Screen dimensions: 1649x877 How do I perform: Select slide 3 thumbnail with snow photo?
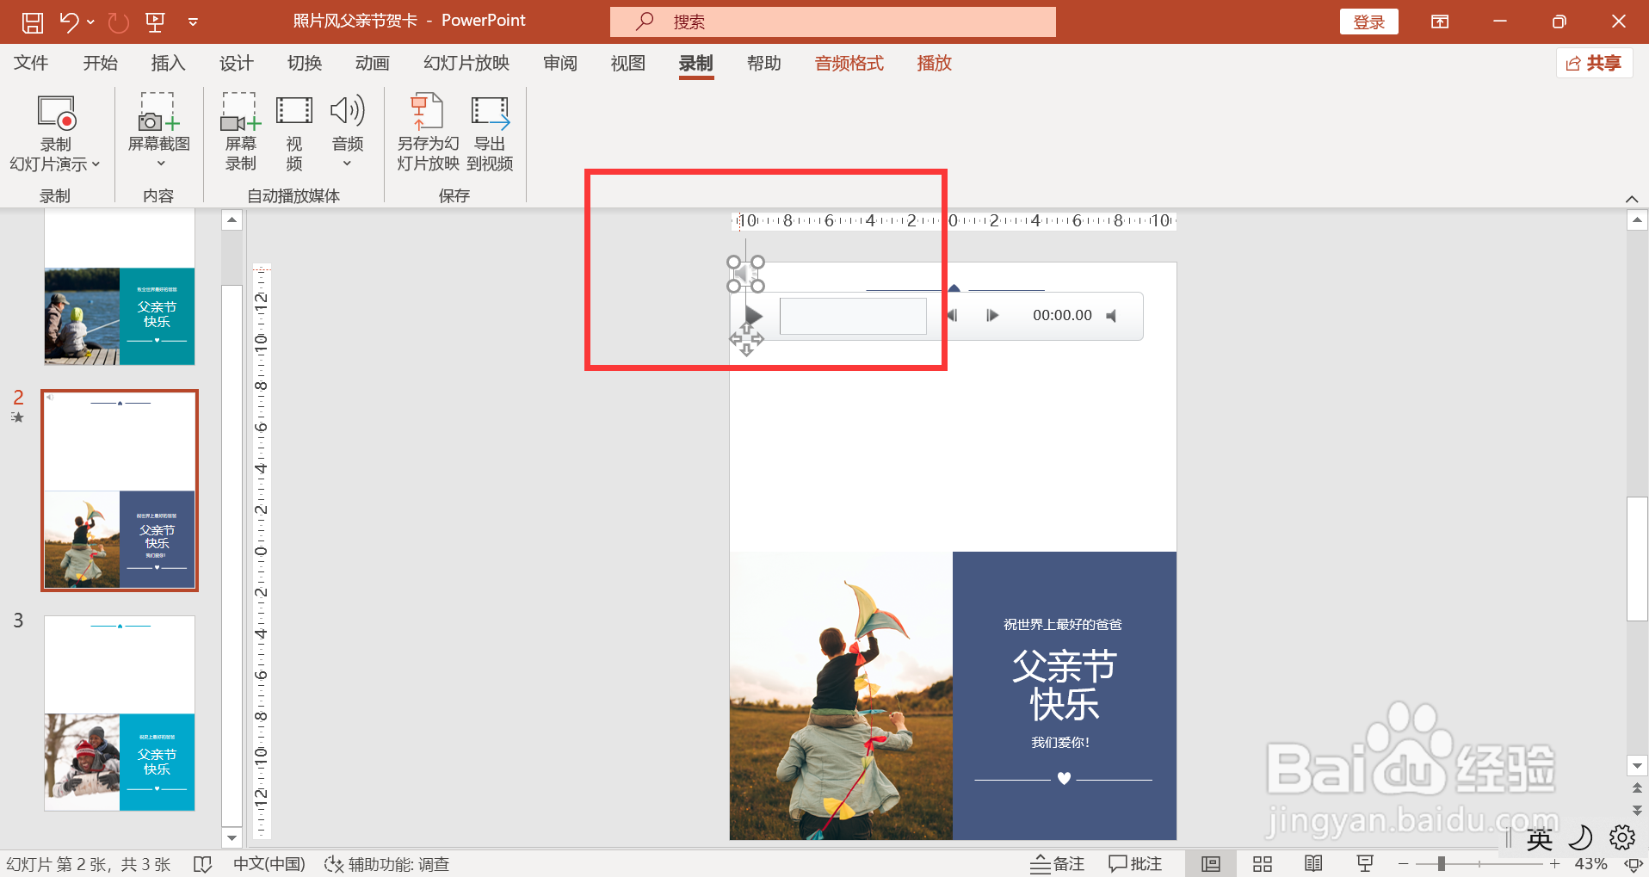[x=120, y=713]
